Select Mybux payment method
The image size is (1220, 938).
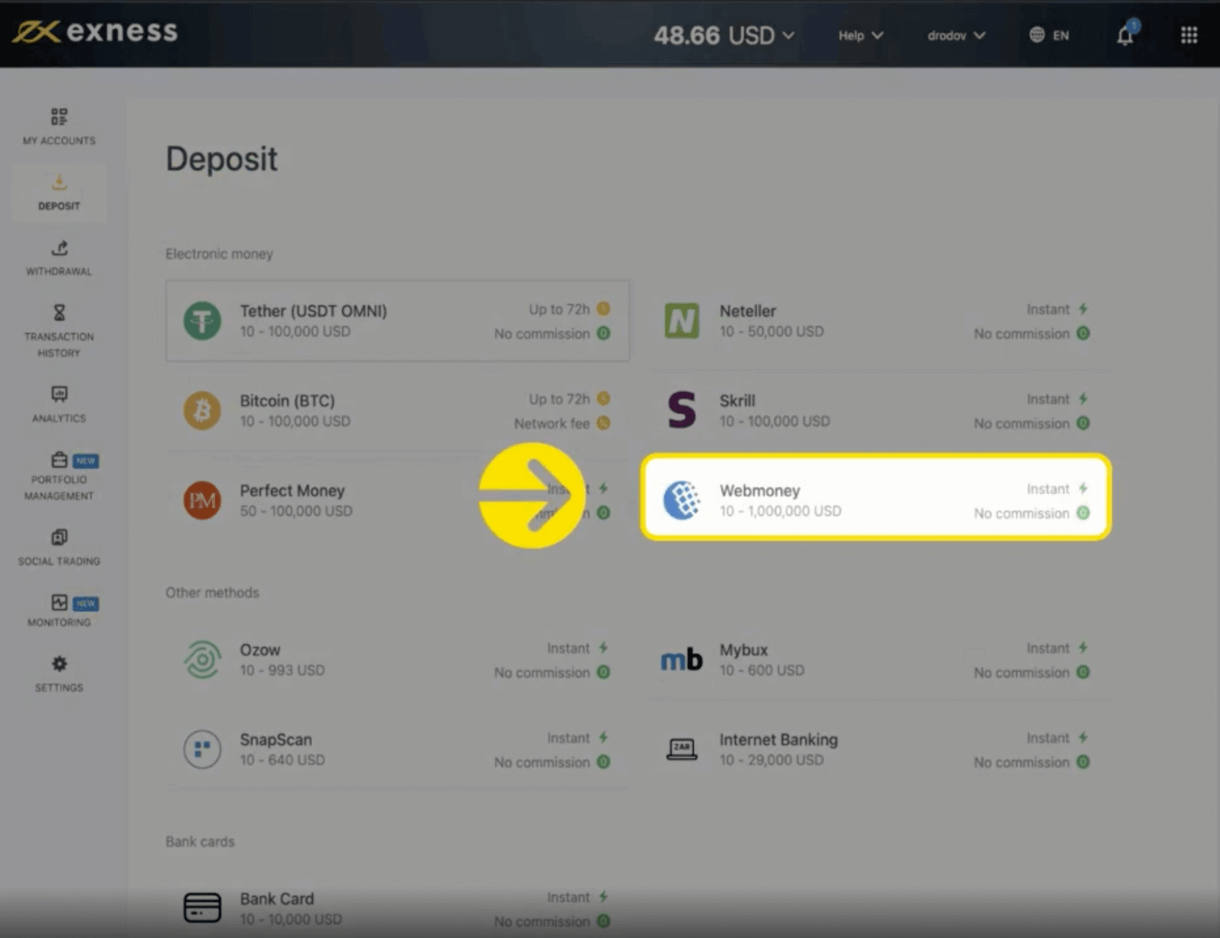pos(877,660)
